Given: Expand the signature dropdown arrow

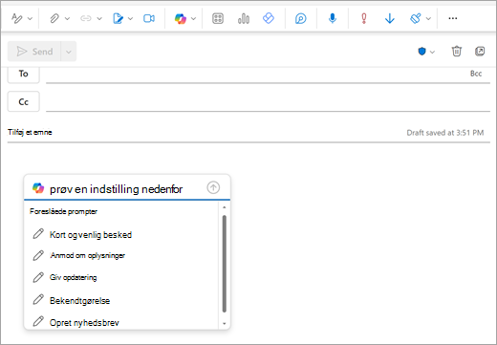Looking at the screenshot, I should point(131,19).
